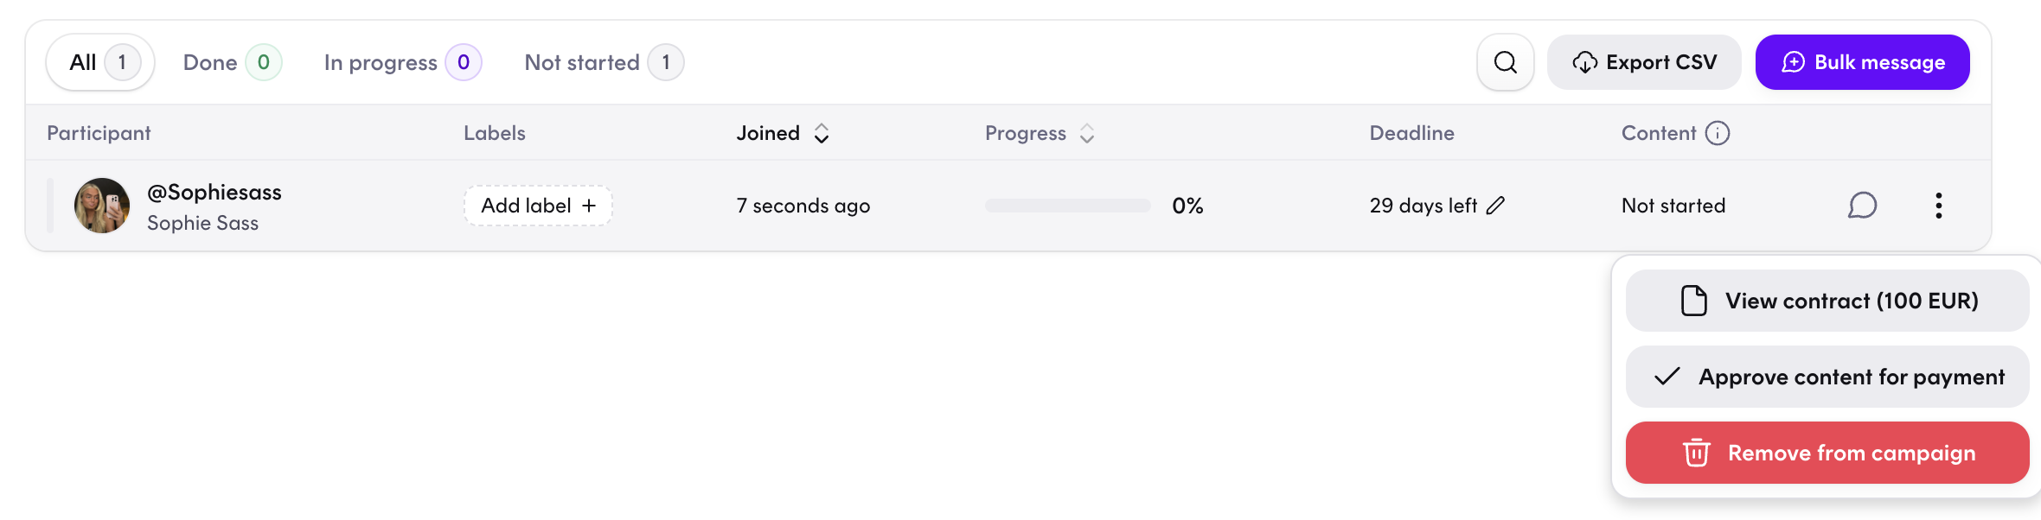Sort participants by Joined column arrows
Image resolution: width=2041 pixels, height=520 pixels.
pos(822,133)
